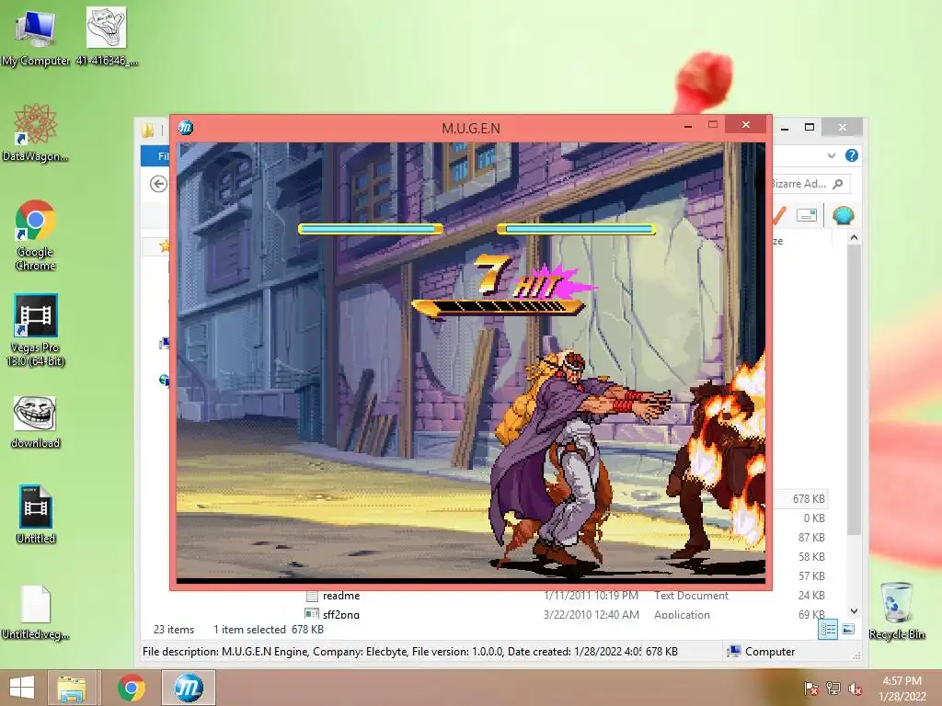
Task: Select the Untitled.veg project file icon
Action: pyautogui.click(x=36, y=612)
